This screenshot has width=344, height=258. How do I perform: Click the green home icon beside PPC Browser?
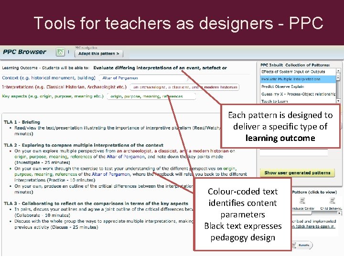point(60,52)
